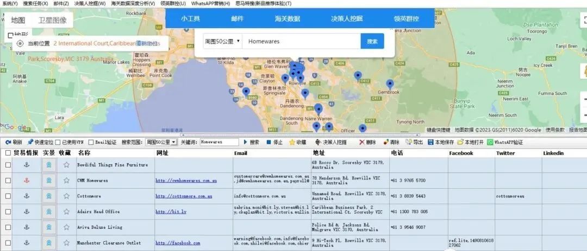Open street view icon for Adairs Head Office

coord(49,211)
